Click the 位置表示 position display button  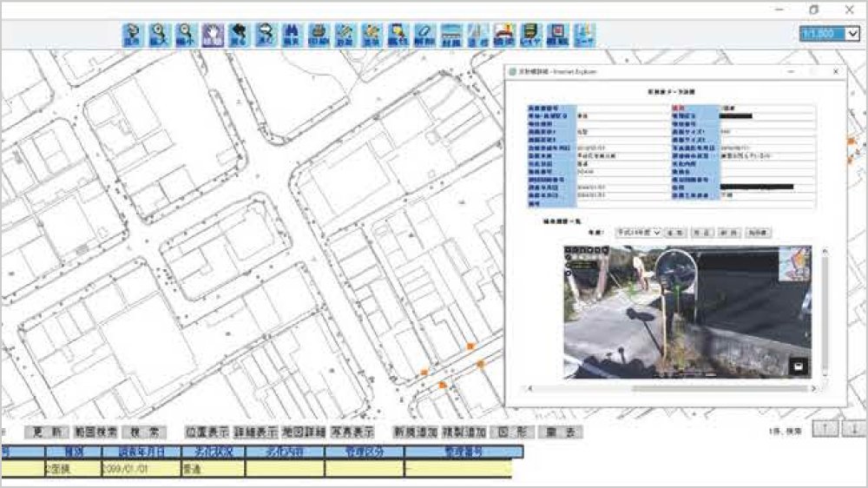pyautogui.click(x=207, y=432)
